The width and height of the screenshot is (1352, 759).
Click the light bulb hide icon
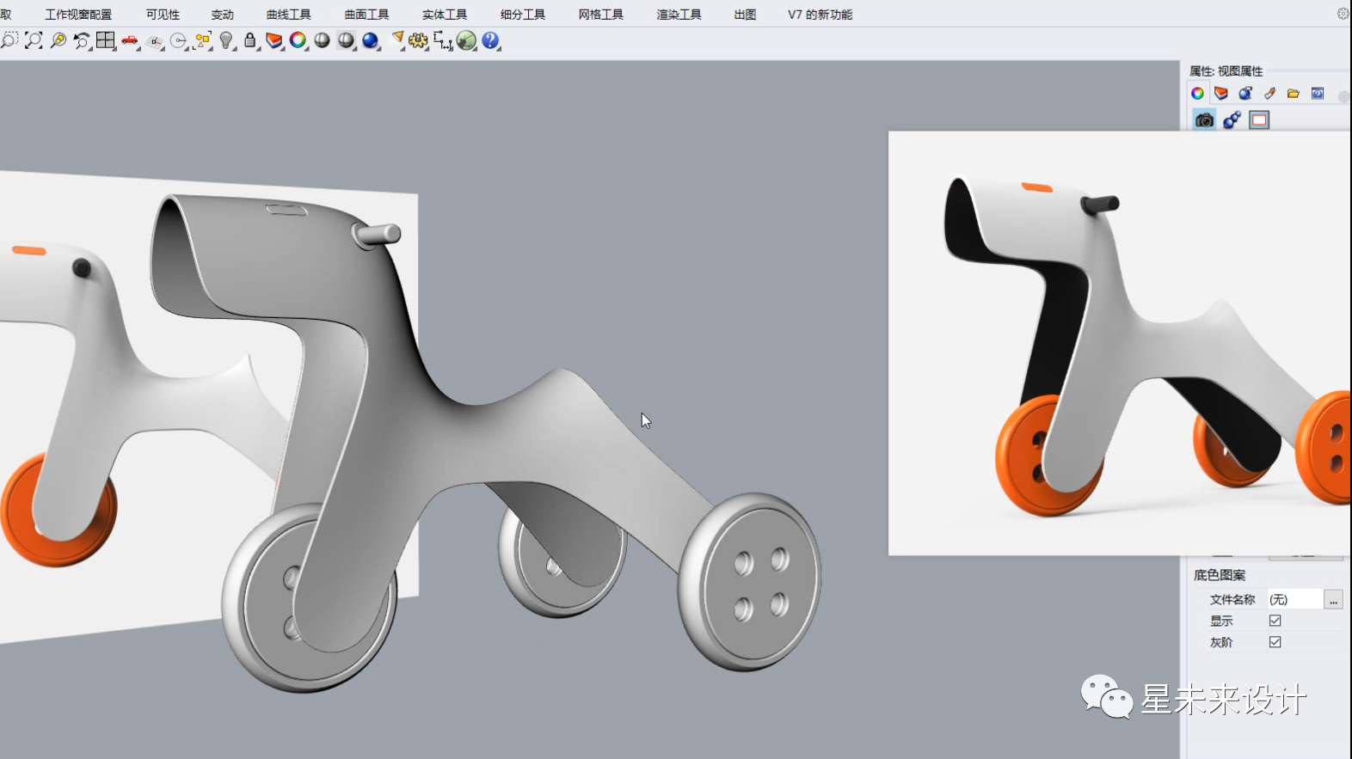pyautogui.click(x=226, y=40)
